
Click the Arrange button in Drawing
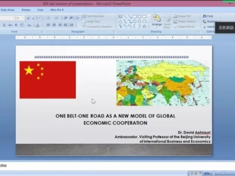(x=157, y=21)
